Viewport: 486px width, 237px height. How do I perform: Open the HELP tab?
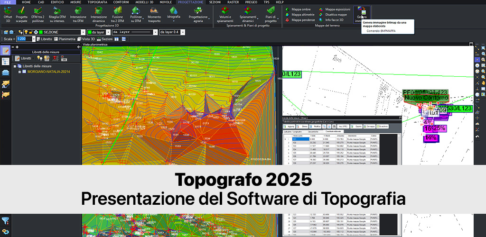(x=280, y=2)
